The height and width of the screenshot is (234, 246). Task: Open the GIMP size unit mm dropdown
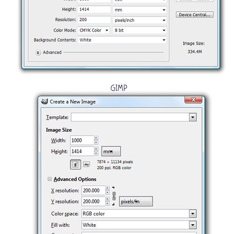tap(111, 151)
